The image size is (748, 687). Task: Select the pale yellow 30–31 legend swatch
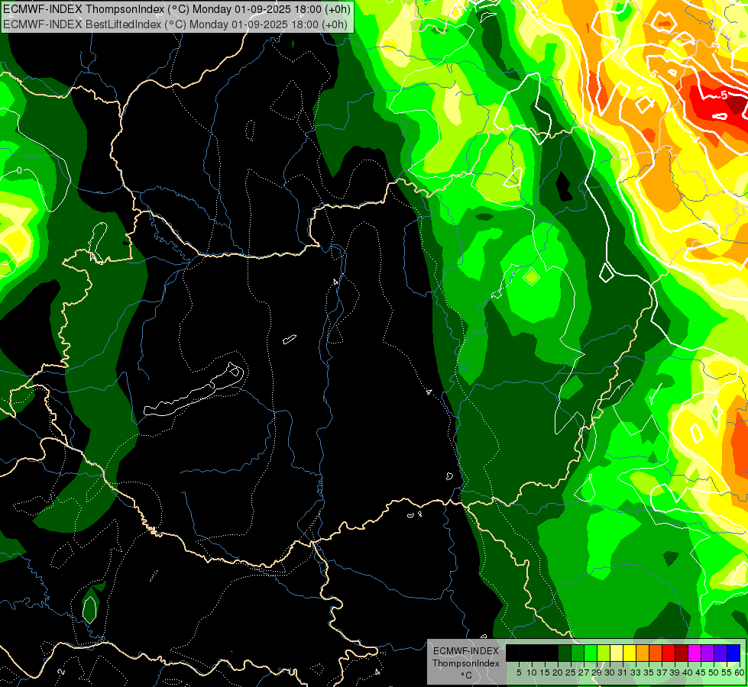[x=617, y=653]
